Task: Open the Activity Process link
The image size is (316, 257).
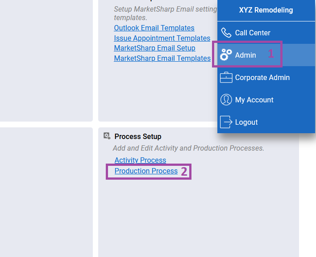Action: coord(140,160)
